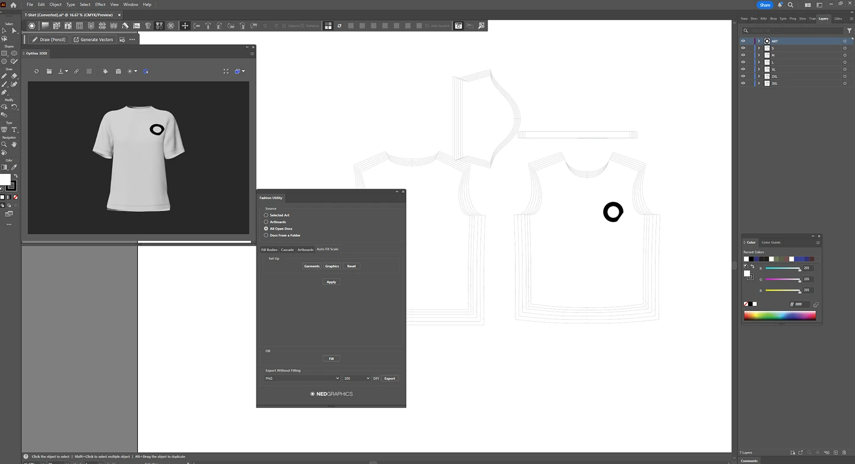Expand the XL layer chevron
This screenshot has width=855, height=464.
click(758, 69)
